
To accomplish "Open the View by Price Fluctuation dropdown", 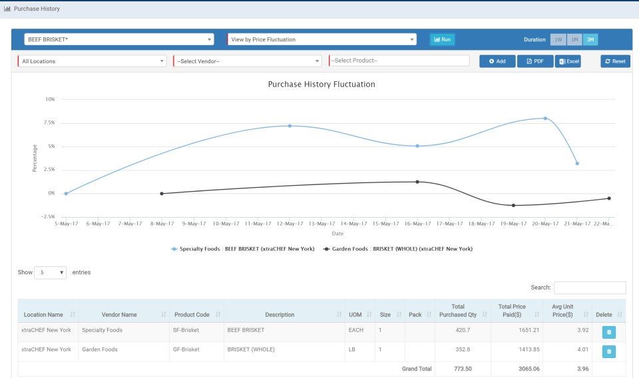I will 322,39.
